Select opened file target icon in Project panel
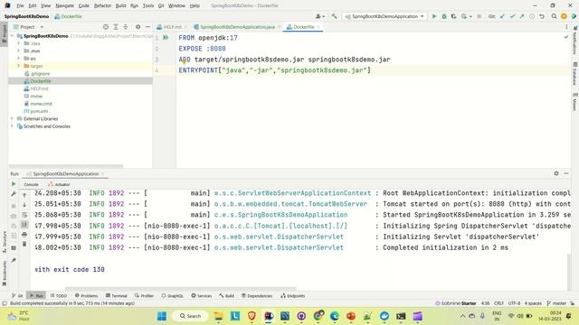This screenshot has height=325, width=579. [106, 27]
